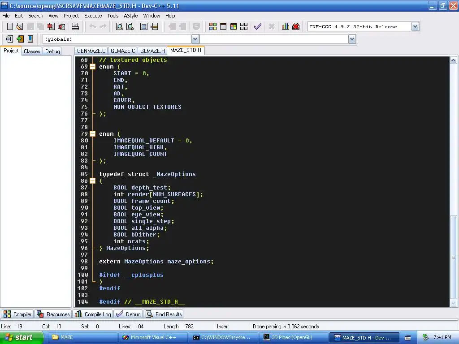This screenshot has height=344, width=459.
Task: Open the Search menu
Action: [x=36, y=16]
